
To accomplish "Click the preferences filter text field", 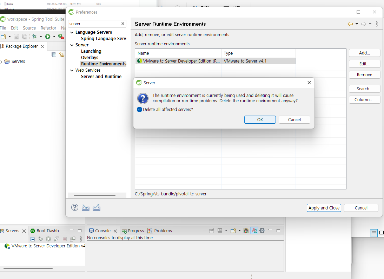I will (95, 24).
